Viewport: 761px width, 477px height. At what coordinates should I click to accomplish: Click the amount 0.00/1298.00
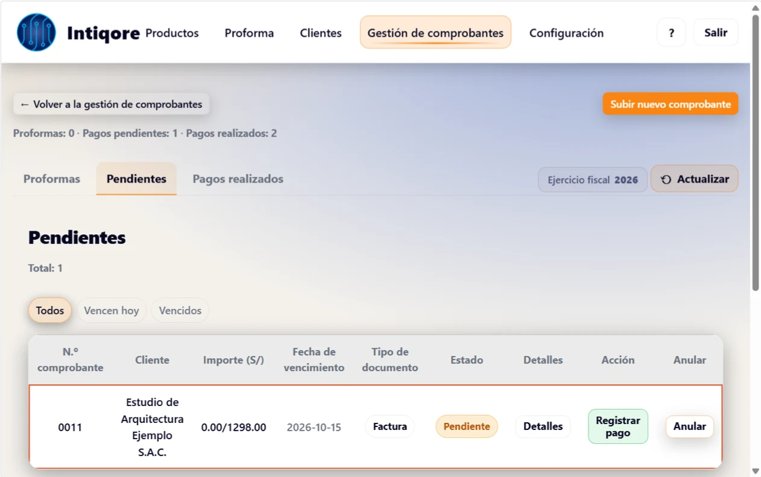pos(234,428)
